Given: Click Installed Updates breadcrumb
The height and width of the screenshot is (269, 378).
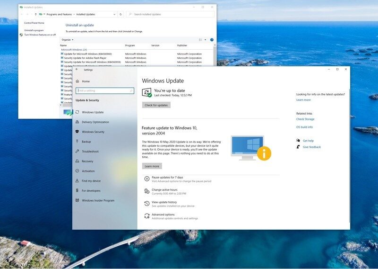Looking at the screenshot, I should 86,14.
